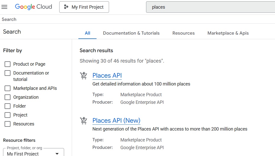
Task: Open the My First Project selector
Action: click(x=84, y=7)
